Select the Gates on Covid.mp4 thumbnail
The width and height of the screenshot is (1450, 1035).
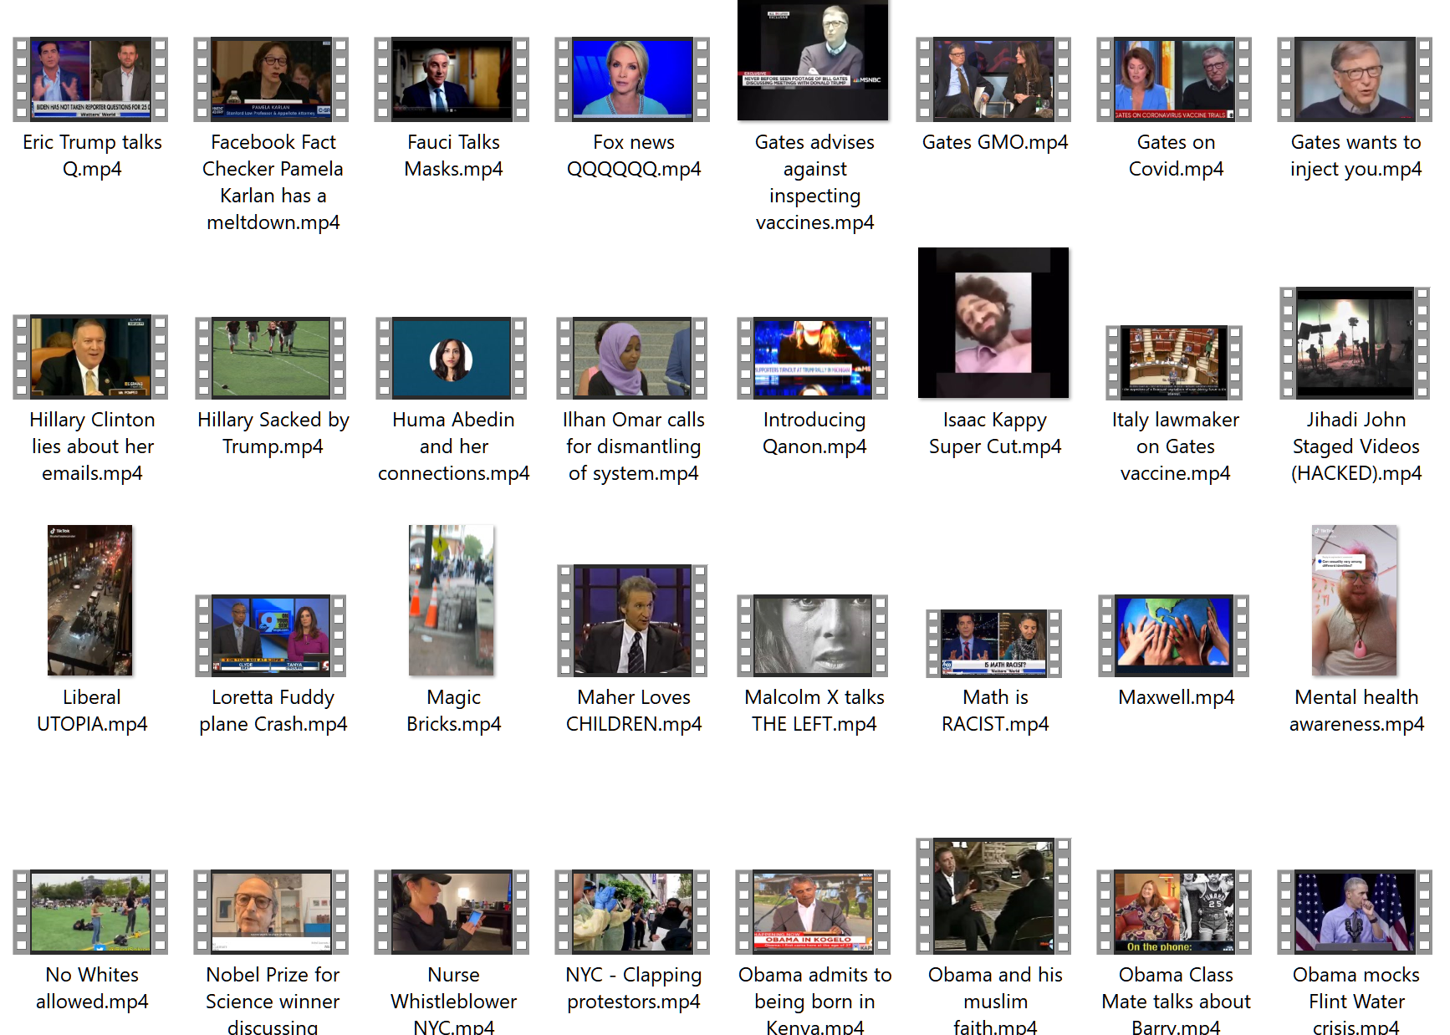pyautogui.click(x=1175, y=79)
